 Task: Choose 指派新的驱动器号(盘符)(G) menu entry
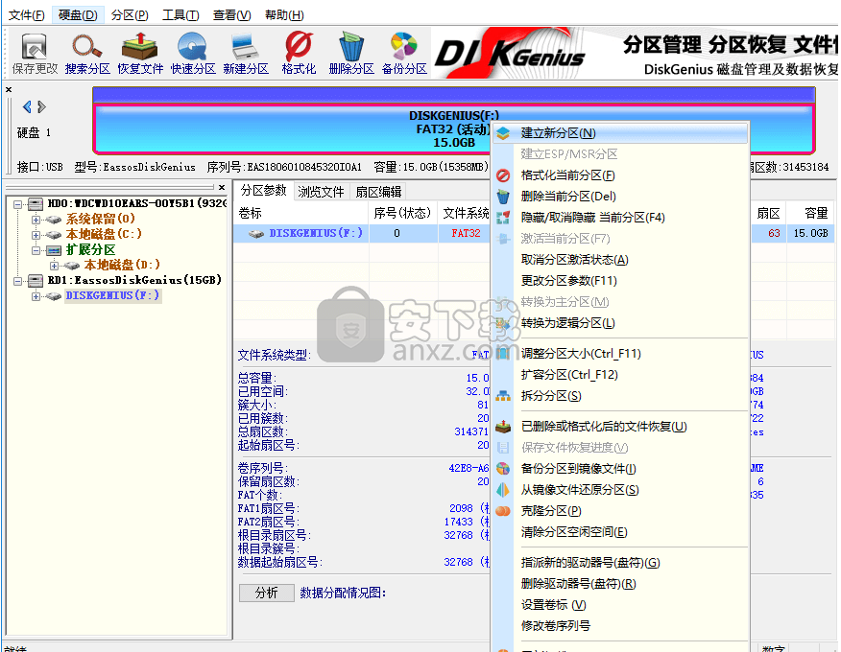point(620,563)
